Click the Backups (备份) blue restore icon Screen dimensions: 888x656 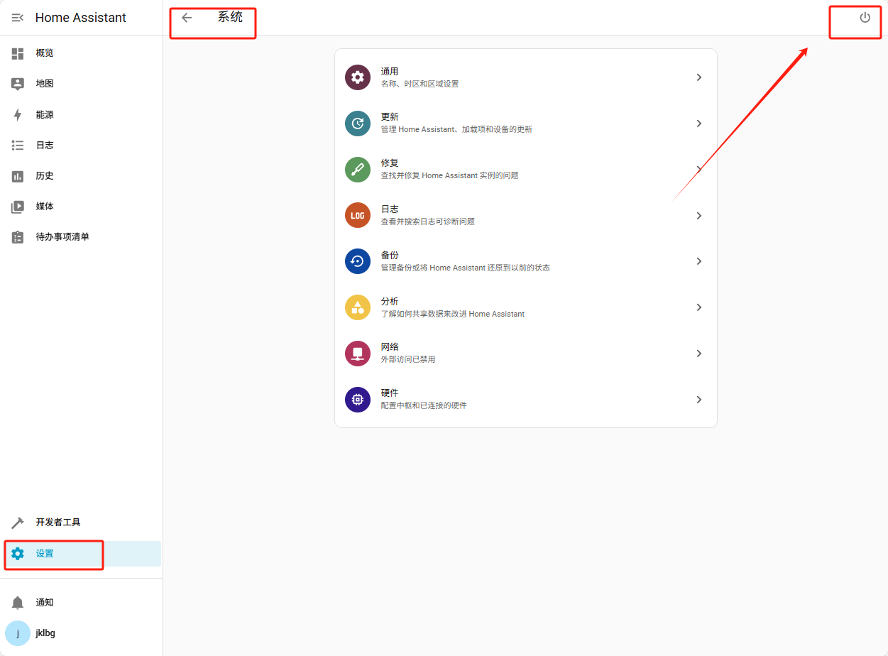[x=358, y=261]
